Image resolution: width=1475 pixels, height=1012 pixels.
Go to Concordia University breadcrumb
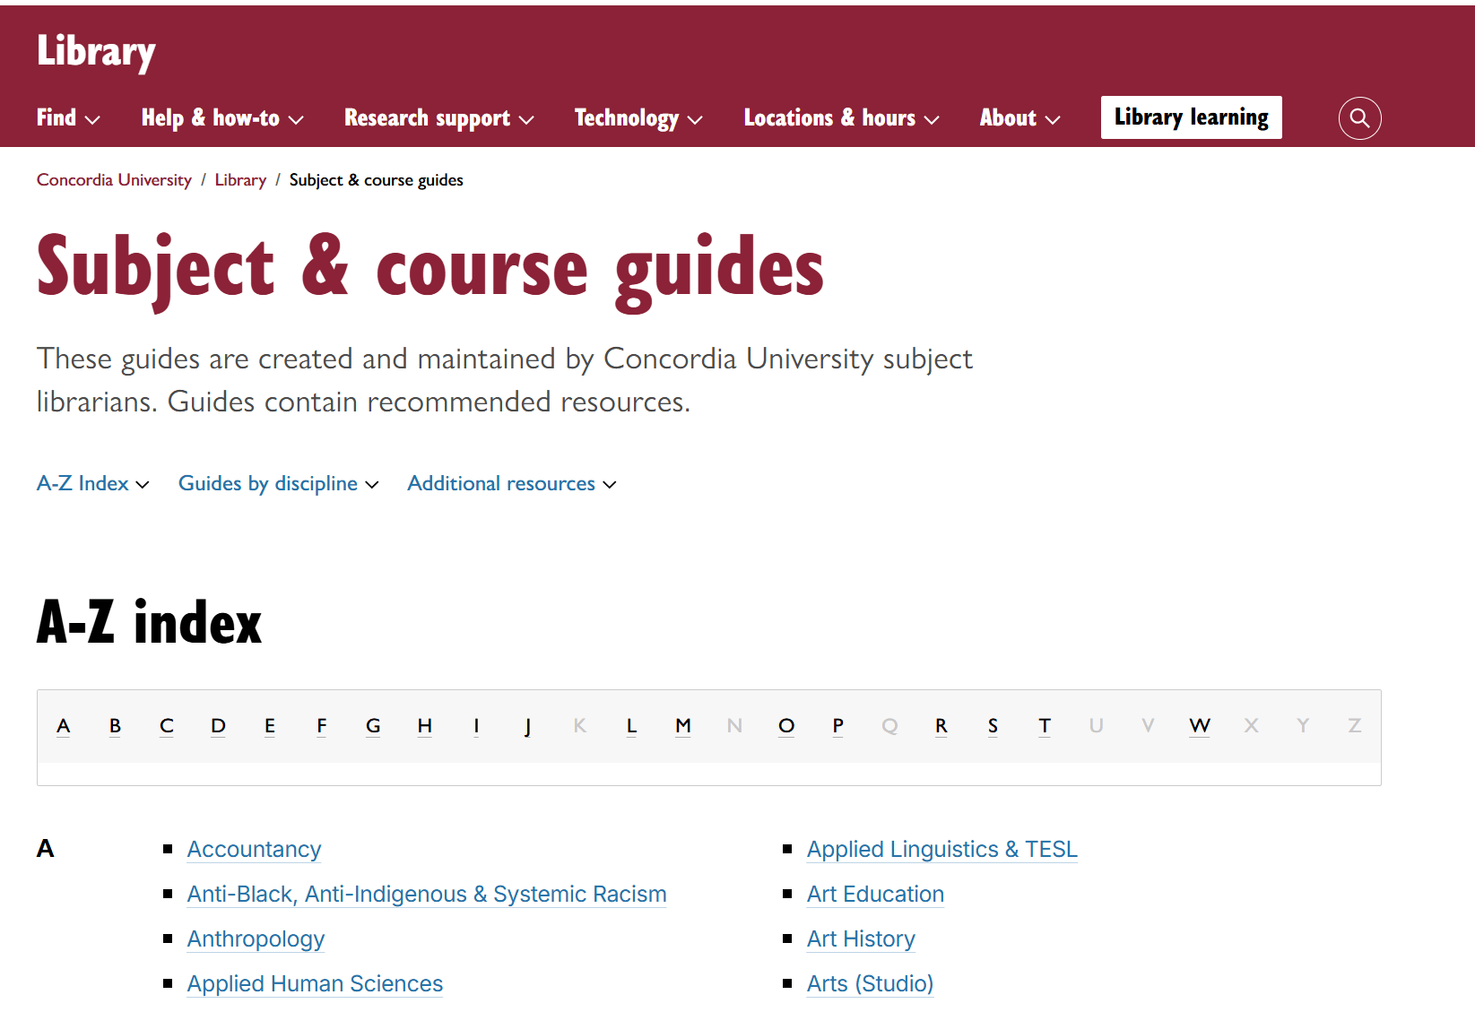click(x=114, y=180)
